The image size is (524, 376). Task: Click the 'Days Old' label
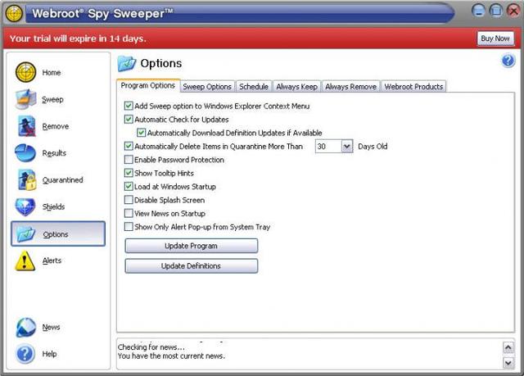[373, 147]
